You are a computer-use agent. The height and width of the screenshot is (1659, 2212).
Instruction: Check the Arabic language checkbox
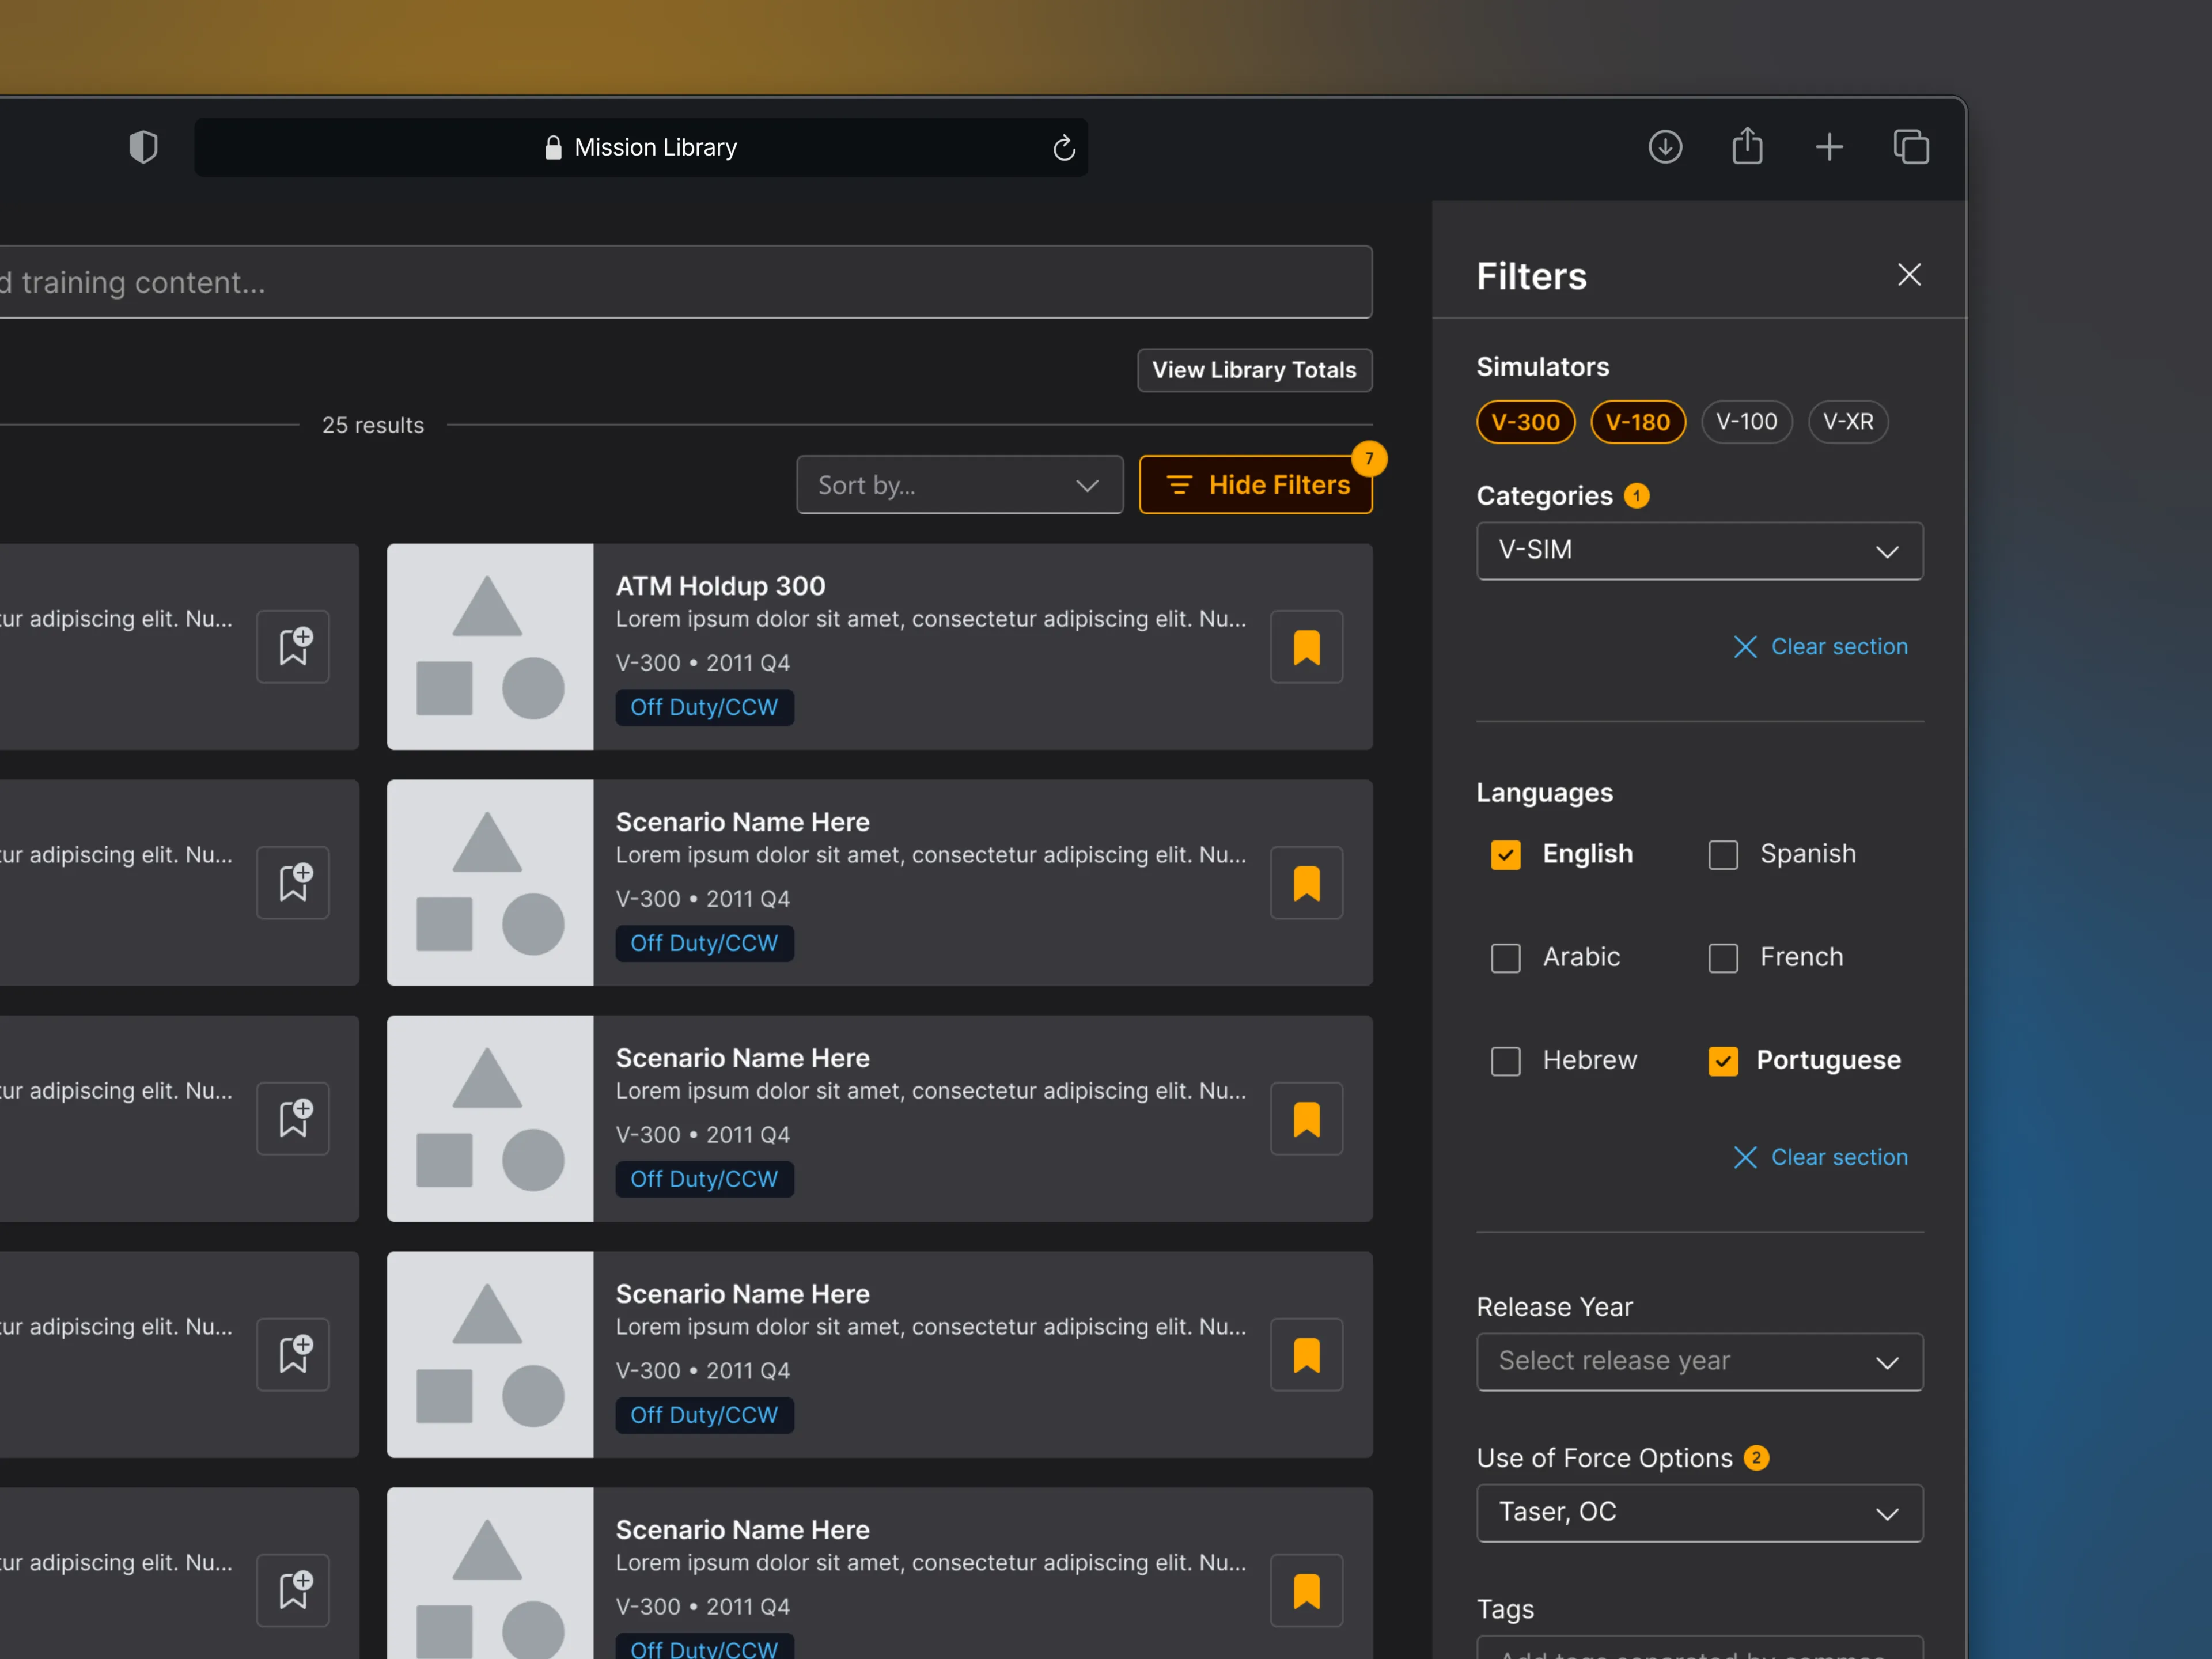coord(1506,958)
